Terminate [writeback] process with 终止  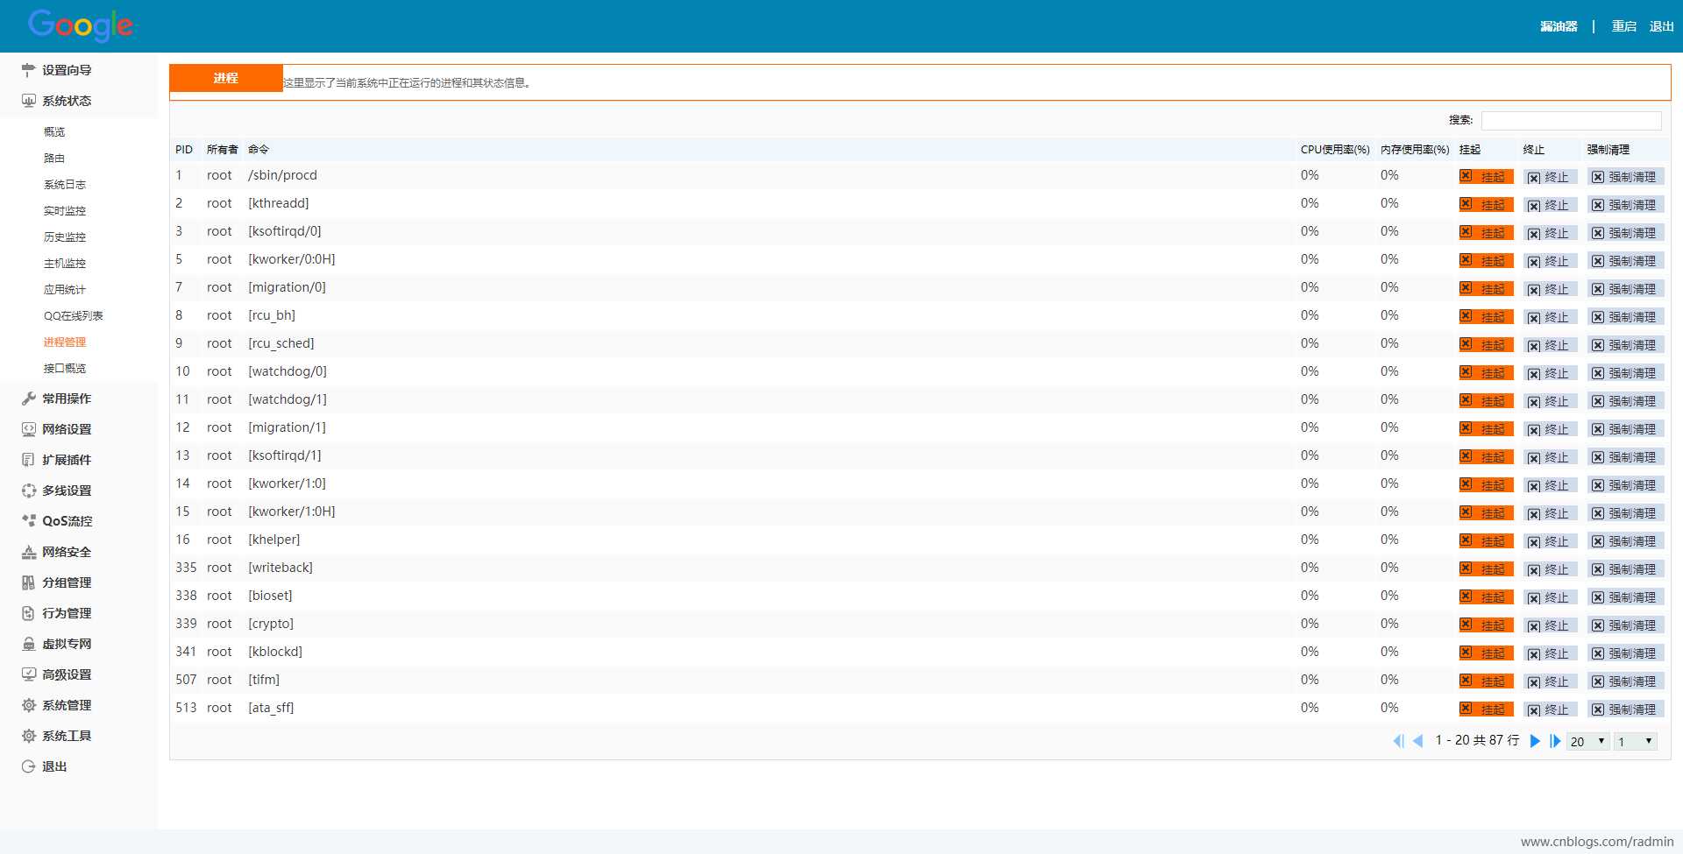coord(1550,569)
